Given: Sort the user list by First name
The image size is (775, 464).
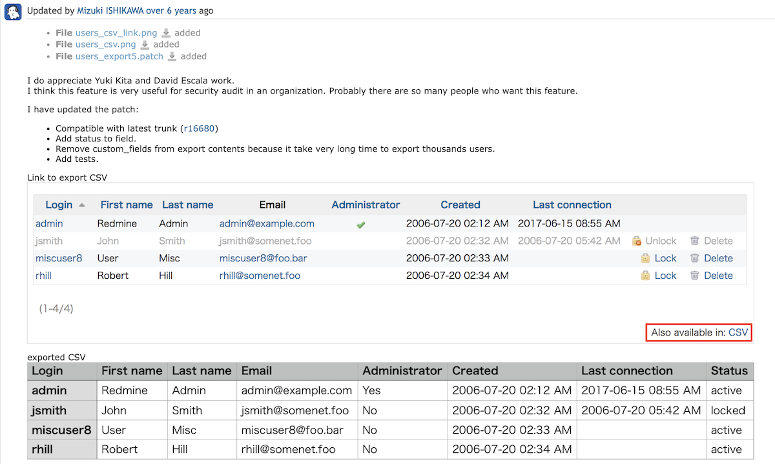Looking at the screenshot, I should [127, 205].
